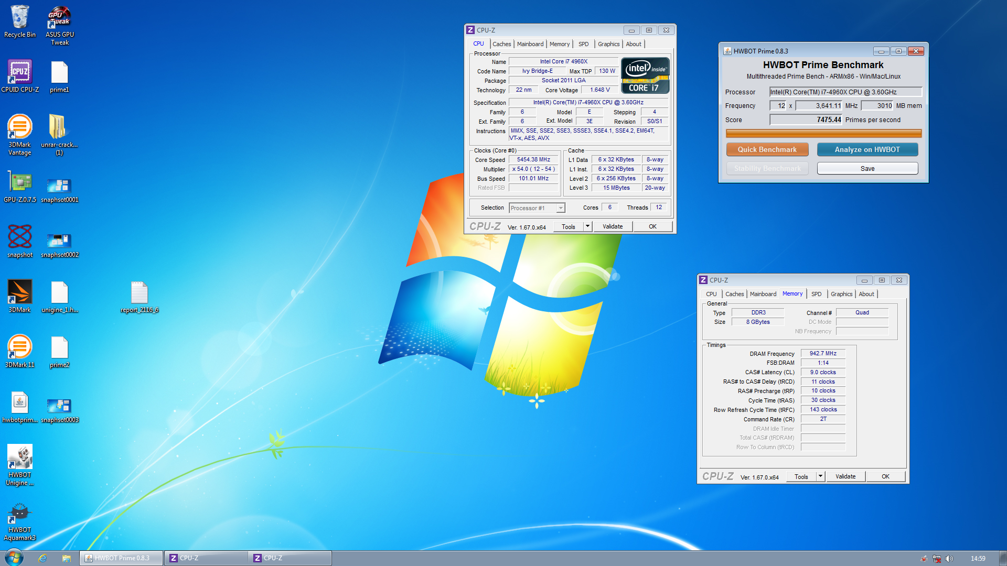1007x566 pixels.
Task: Click the volume speaker tray icon
Action: coord(949,559)
